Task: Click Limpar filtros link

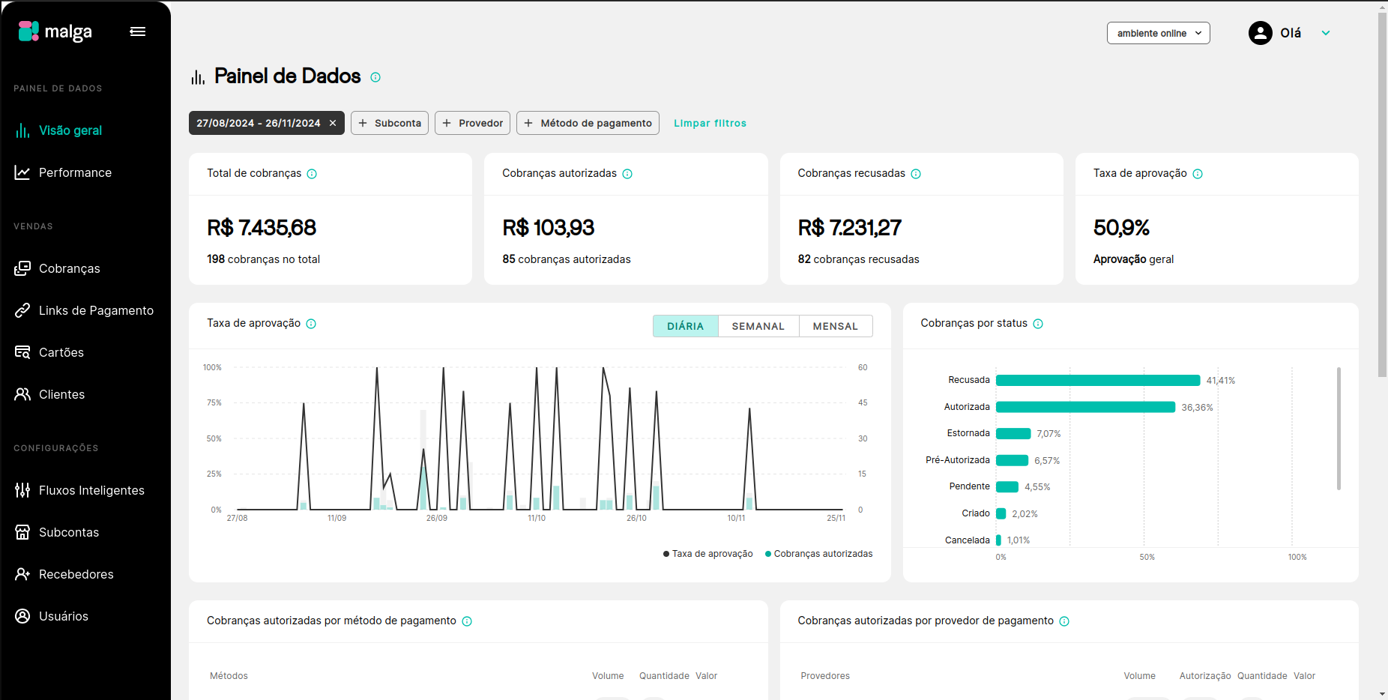Action: click(710, 123)
